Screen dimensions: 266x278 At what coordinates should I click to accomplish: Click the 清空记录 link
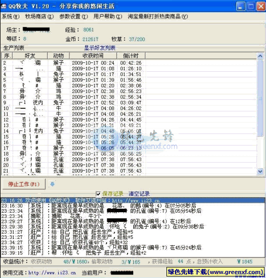point(139,194)
